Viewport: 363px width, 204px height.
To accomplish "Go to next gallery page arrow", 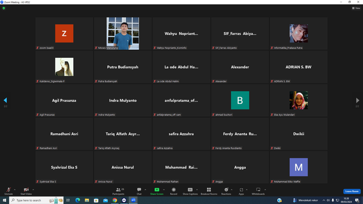I will [357, 100].
